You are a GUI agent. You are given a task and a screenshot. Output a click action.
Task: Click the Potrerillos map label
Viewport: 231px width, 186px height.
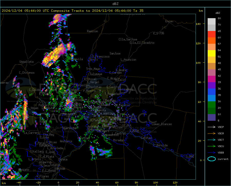coord(47,105)
